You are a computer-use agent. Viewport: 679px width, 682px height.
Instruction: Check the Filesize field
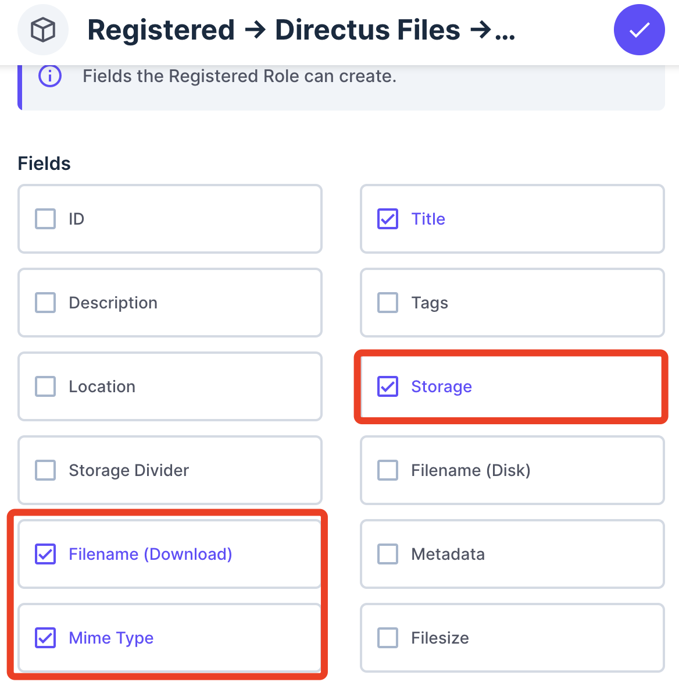(x=387, y=638)
